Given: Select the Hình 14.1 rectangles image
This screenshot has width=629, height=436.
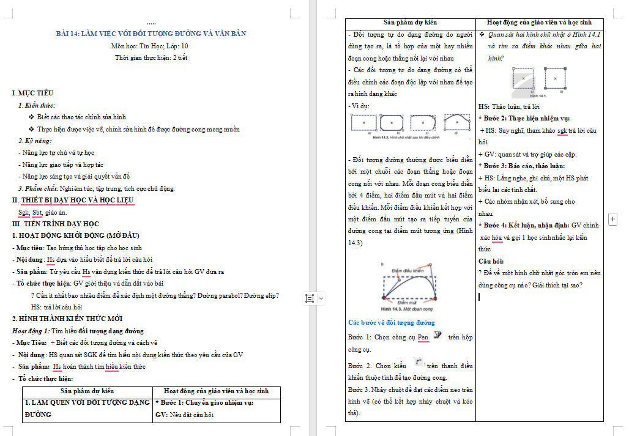Looking at the screenshot, I should [x=540, y=82].
